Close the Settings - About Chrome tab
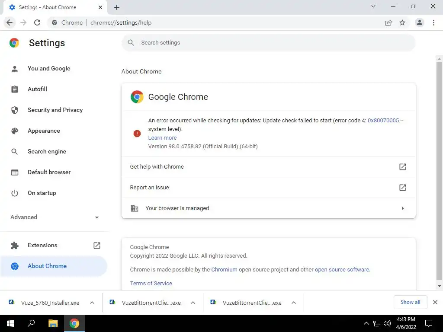 coord(100,7)
